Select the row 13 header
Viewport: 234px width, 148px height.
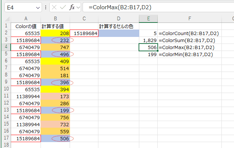point(6,110)
